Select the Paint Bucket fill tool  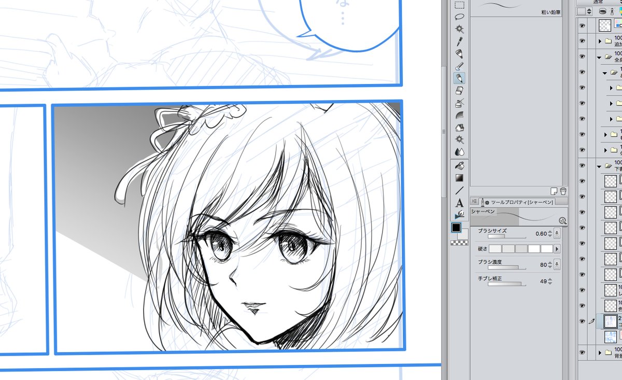click(x=459, y=166)
